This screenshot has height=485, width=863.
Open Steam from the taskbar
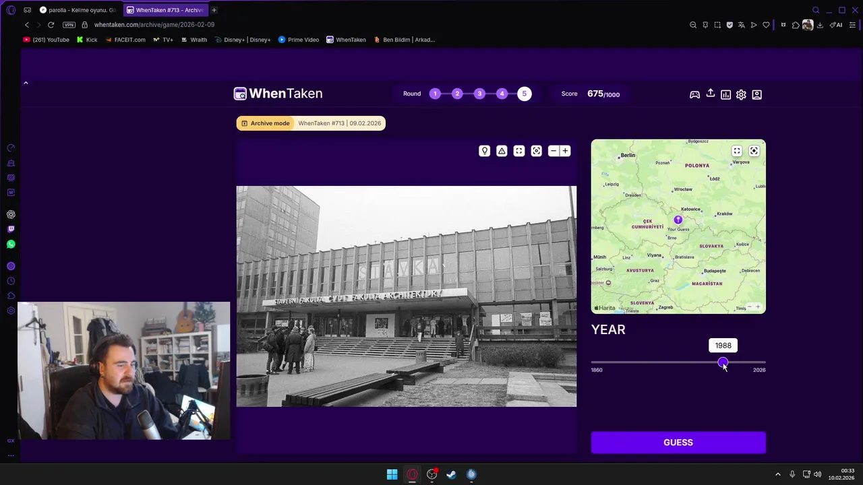[451, 474]
